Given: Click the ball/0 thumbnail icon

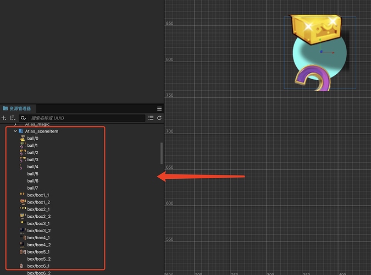Looking at the screenshot, I should pyautogui.click(x=23, y=139).
